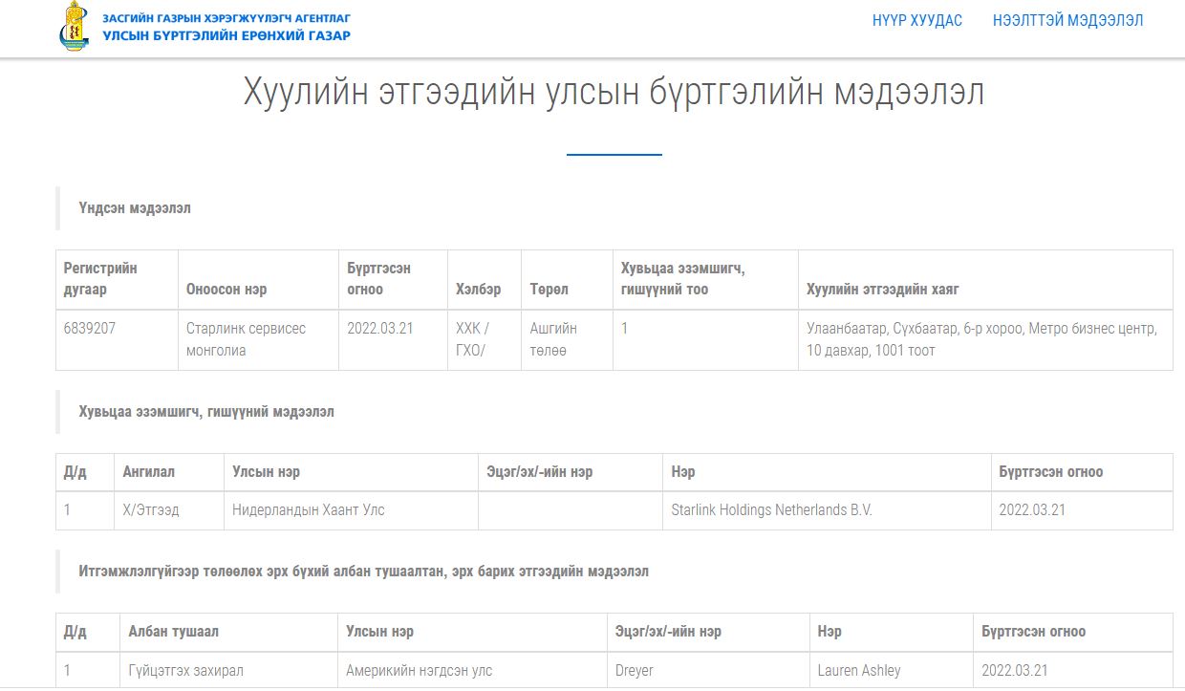Select the Үндсэн мэдээлэл section heading

tap(135, 207)
